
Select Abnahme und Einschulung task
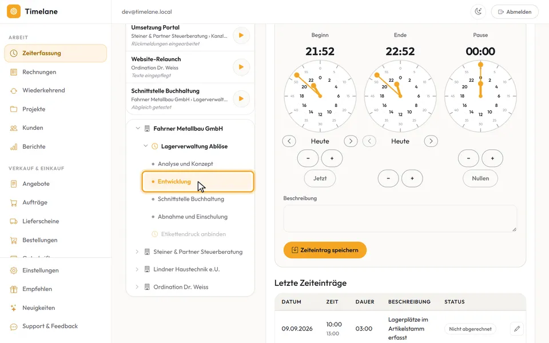198,217
